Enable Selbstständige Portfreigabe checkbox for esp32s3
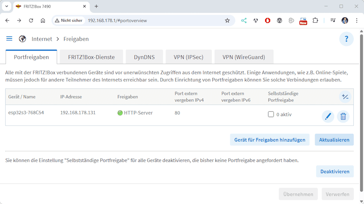Image resolution: width=364 pixels, height=204 pixels. 271,114
